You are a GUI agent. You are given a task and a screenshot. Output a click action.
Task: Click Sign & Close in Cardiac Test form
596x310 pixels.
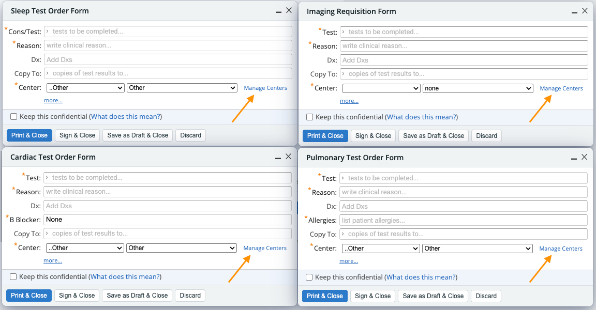click(77, 296)
